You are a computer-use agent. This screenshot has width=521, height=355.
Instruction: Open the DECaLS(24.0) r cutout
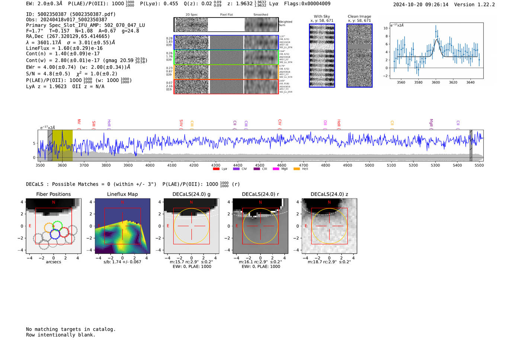260,226
